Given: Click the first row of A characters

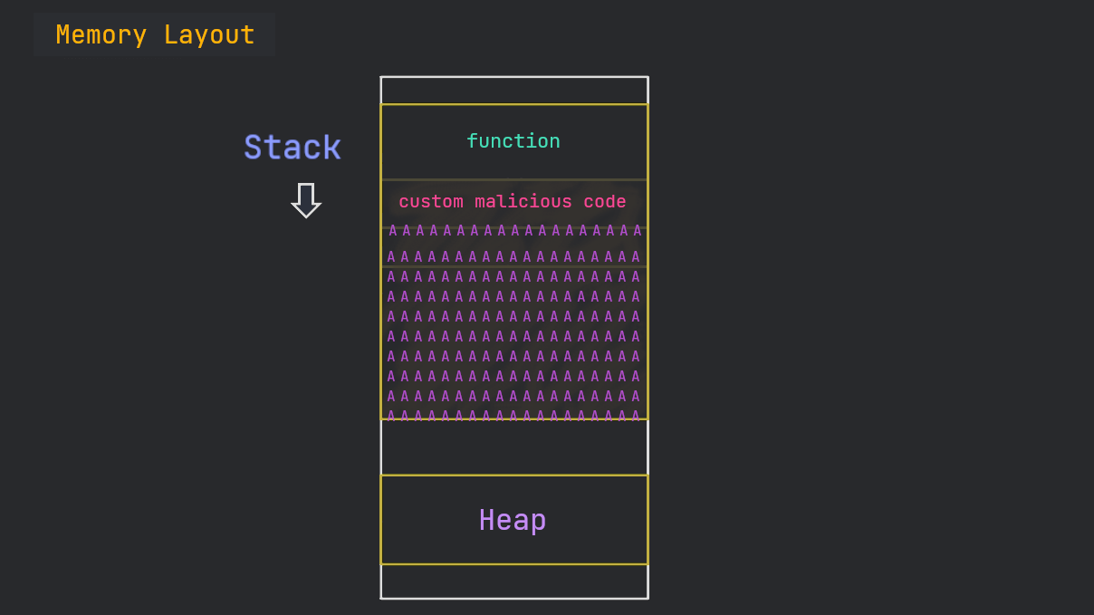Looking at the screenshot, I should 514,231.
